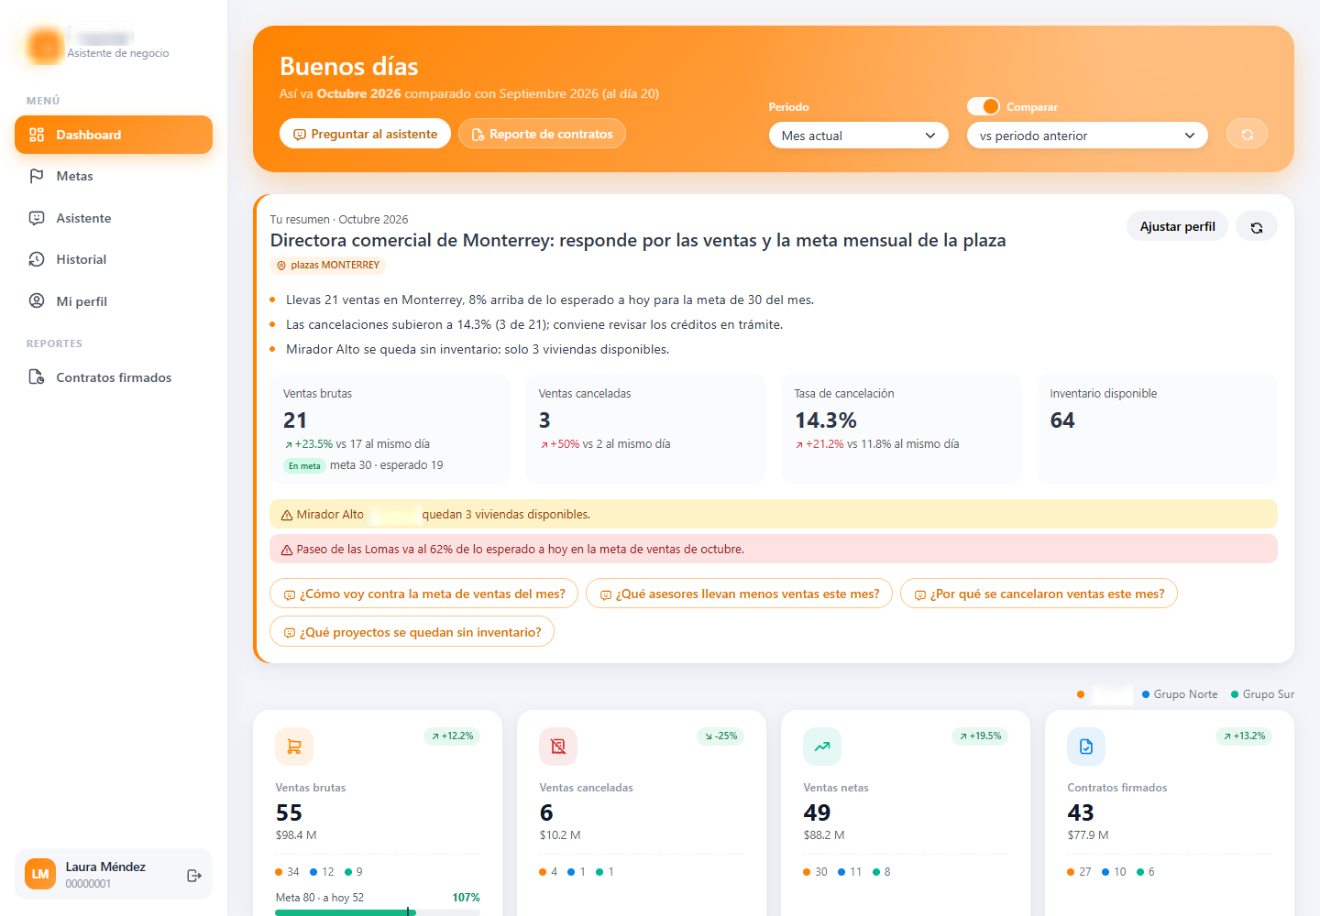Click the 107% progress value
Screen dimensions: 1320x916
coord(466,898)
